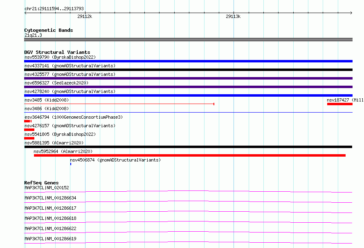Open the nsv6596327 (Sedlazeck2020) label
This screenshot has width=364, height=248.
[56, 83]
